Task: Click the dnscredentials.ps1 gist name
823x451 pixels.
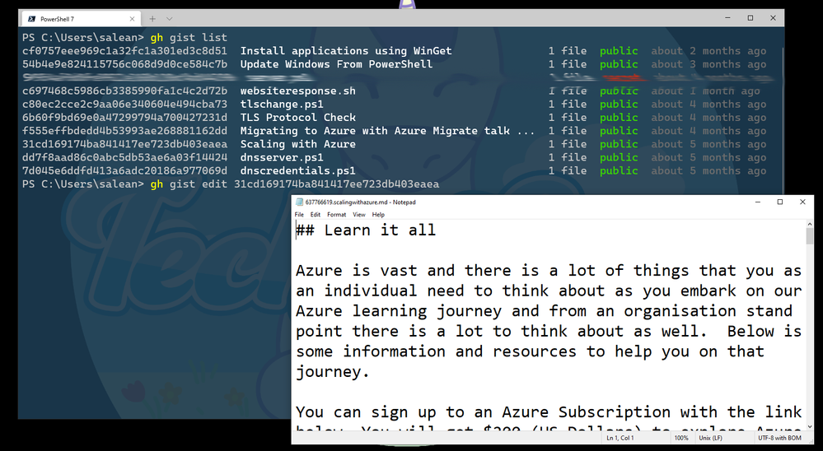Action: (297, 170)
